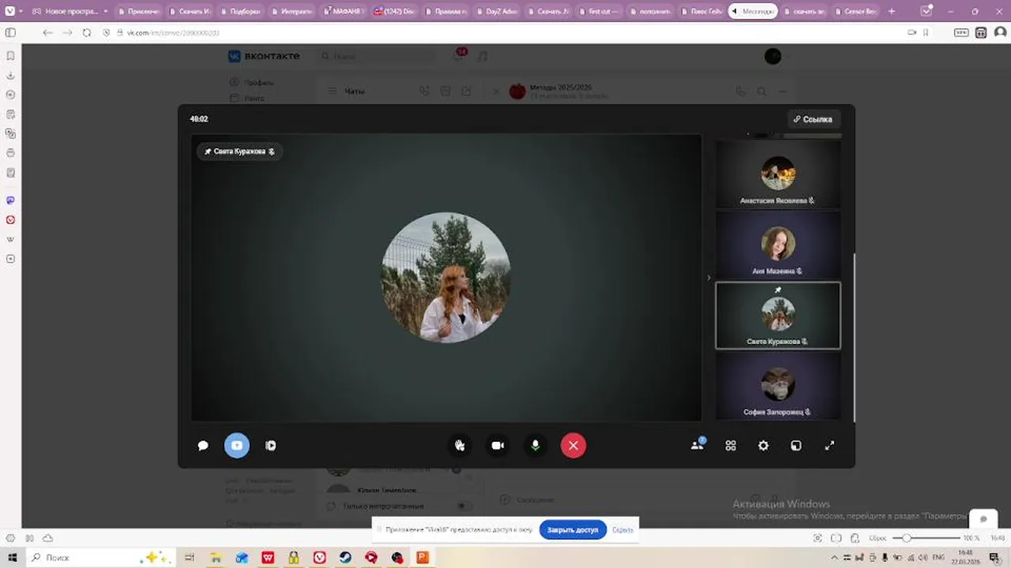
Task: Open the Windows Start menu
Action: click(12, 557)
